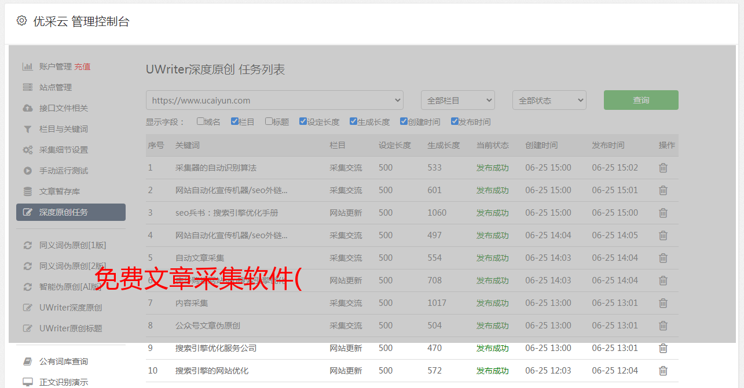Click the 创建时间 column header
Screen dimensions: 744x388
point(541,145)
